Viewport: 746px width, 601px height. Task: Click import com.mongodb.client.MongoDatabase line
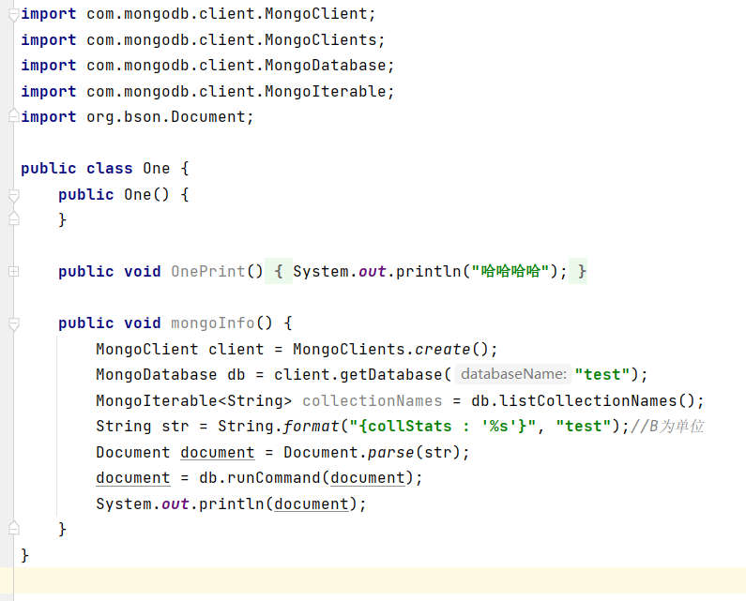(208, 65)
